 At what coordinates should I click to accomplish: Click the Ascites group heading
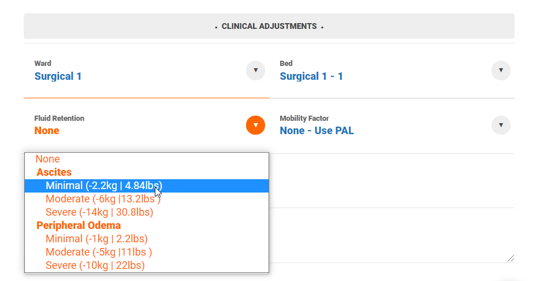(x=54, y=172)
